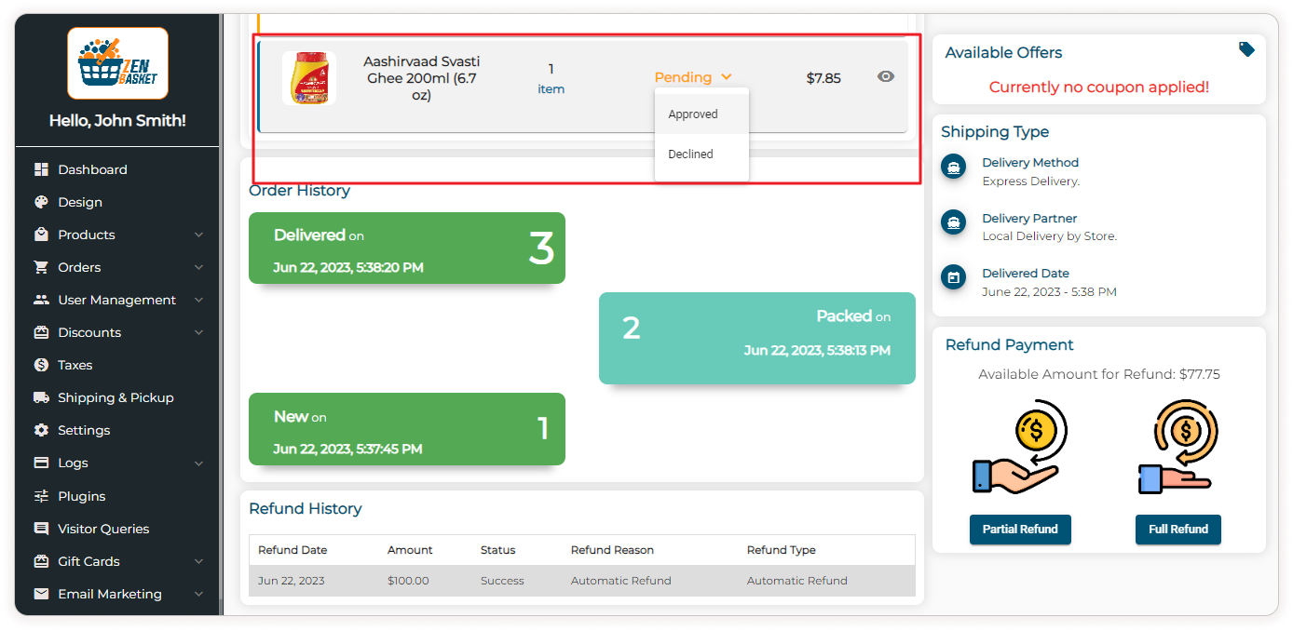This screenshot has width=1293, height=631.
Task: Click the Full Refund button
Action: click(1177, 530)
